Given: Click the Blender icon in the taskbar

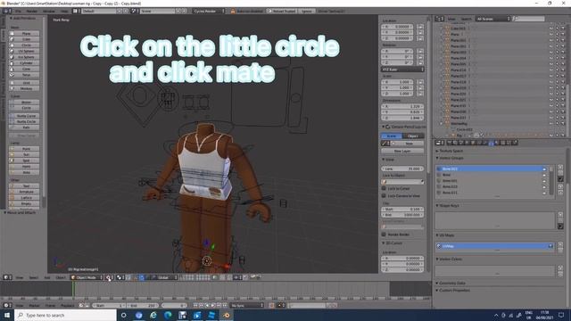Looking at the screenshot, I should tap(227, 315).
